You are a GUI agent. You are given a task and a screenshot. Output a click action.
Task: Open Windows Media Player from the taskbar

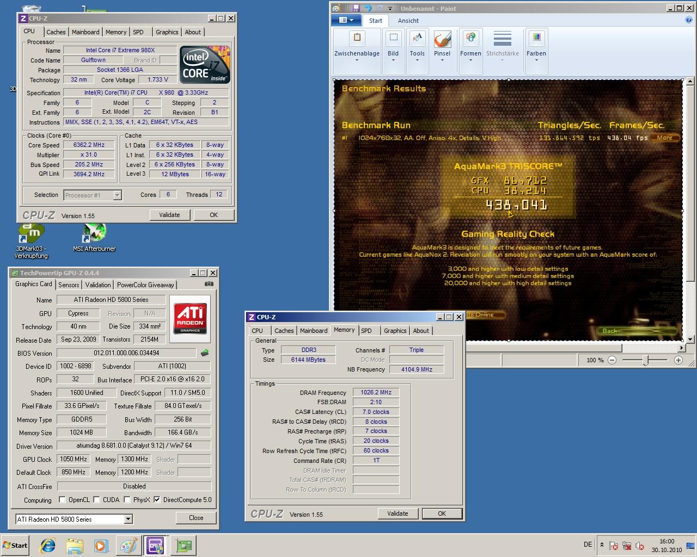[x=101, y=546]
